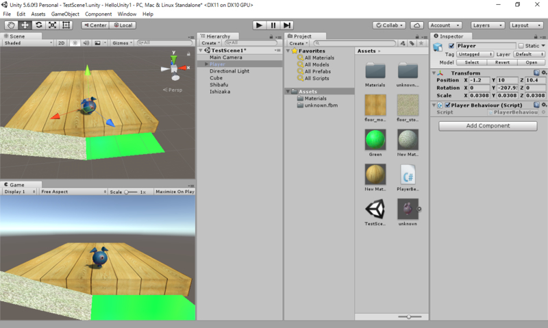The height and width of the screenshot is (328, 548).
Task: Select the Rect transform tool
Action: (66, 25)
